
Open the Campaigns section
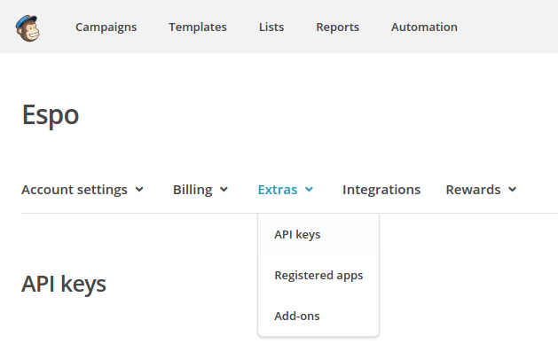click(x=106, y=27)
